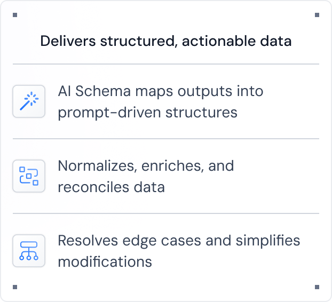332x302 pixels.
Task: Click the magic wand AI Schema icon
Action: coord(29,101)
